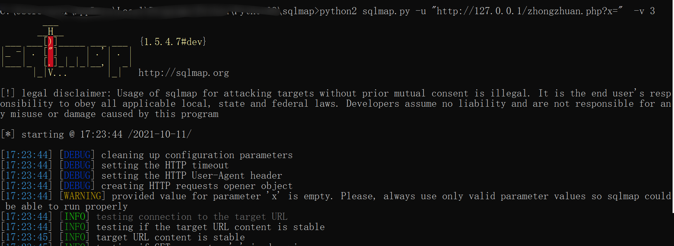Click the http://sqlmap.org link
Screen dimensions: 674x246
coord(184,73)
